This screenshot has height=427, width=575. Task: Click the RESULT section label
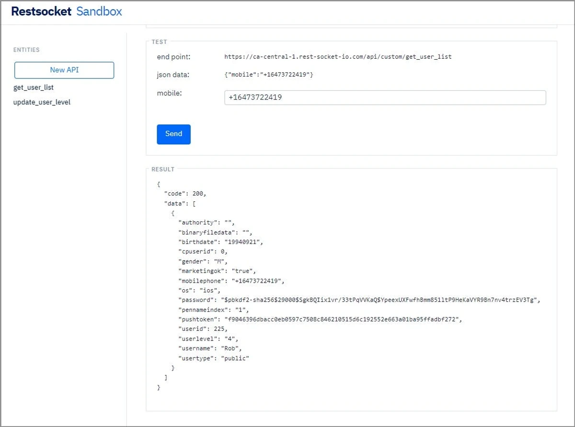pos(163,169)
